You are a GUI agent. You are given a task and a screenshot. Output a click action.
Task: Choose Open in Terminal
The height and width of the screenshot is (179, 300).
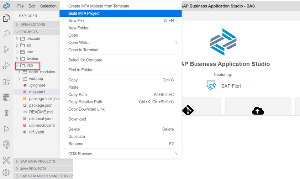pos(121,50)
